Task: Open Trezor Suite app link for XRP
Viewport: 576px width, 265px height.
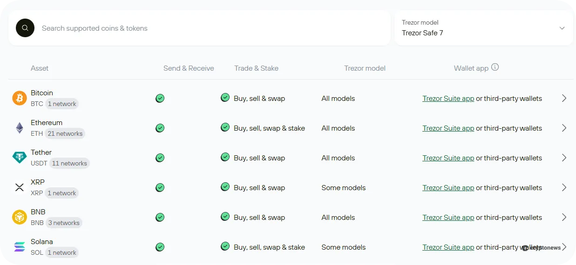Action: click(448, 188)
